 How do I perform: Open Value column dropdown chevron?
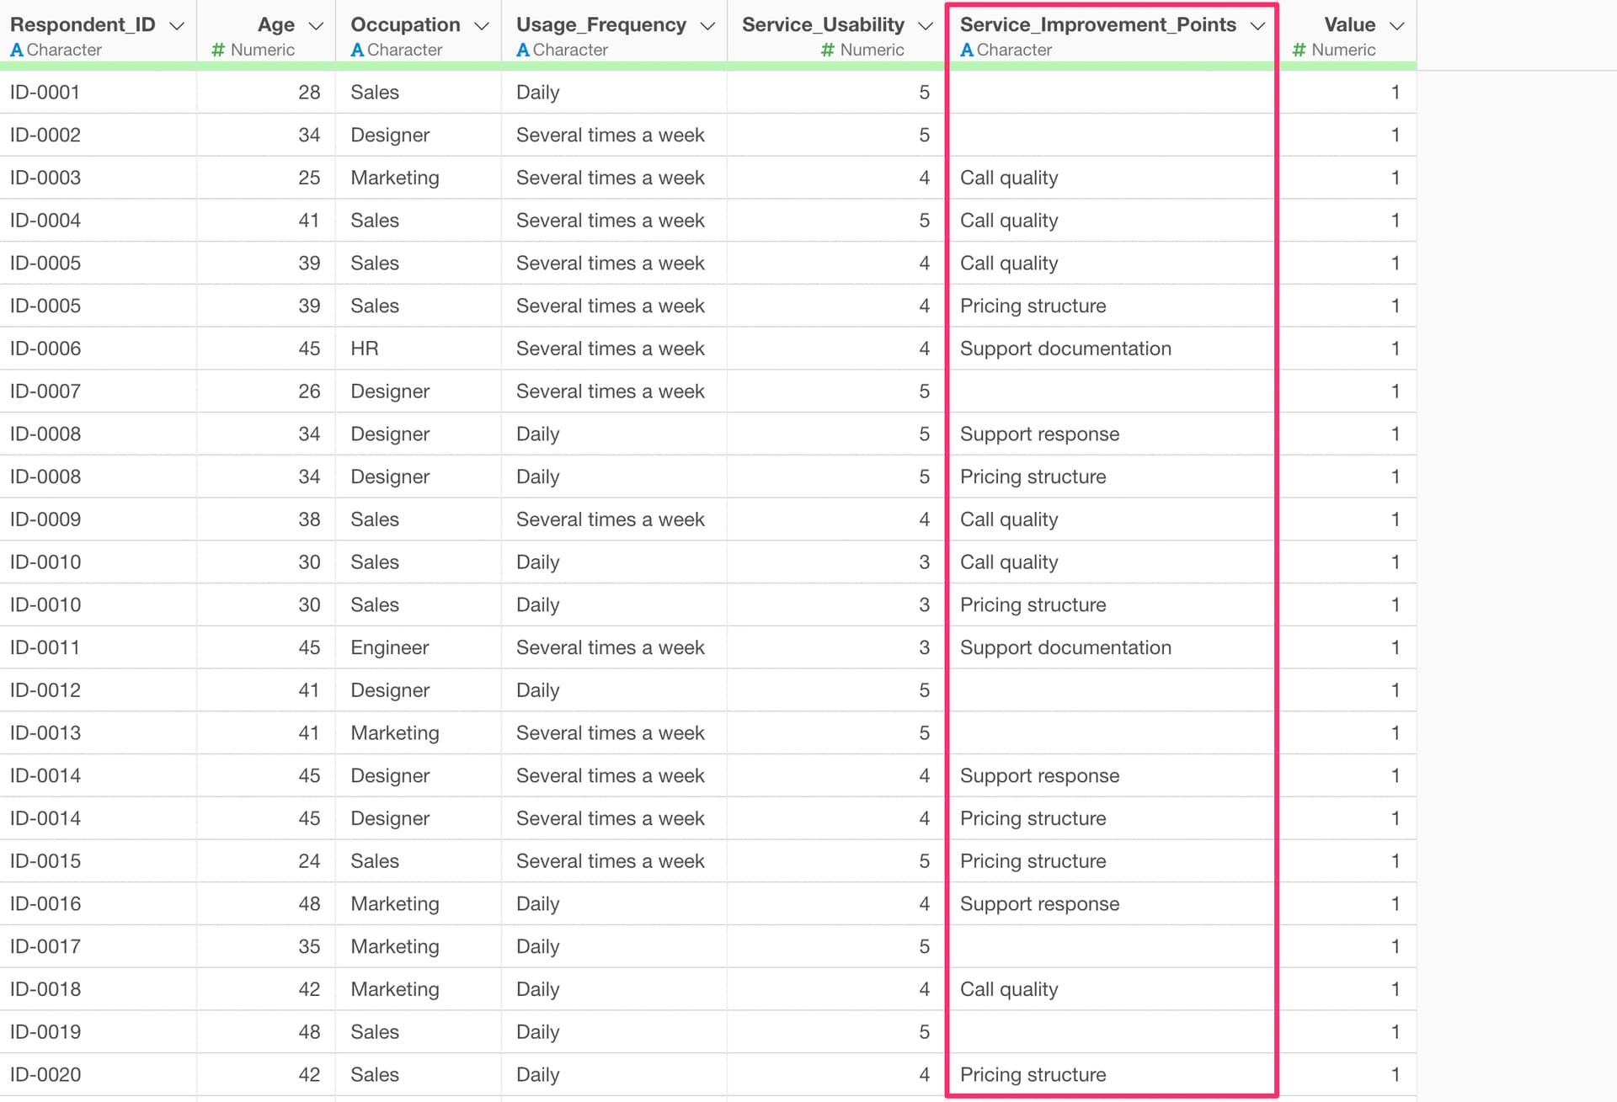coord(1396,26)
